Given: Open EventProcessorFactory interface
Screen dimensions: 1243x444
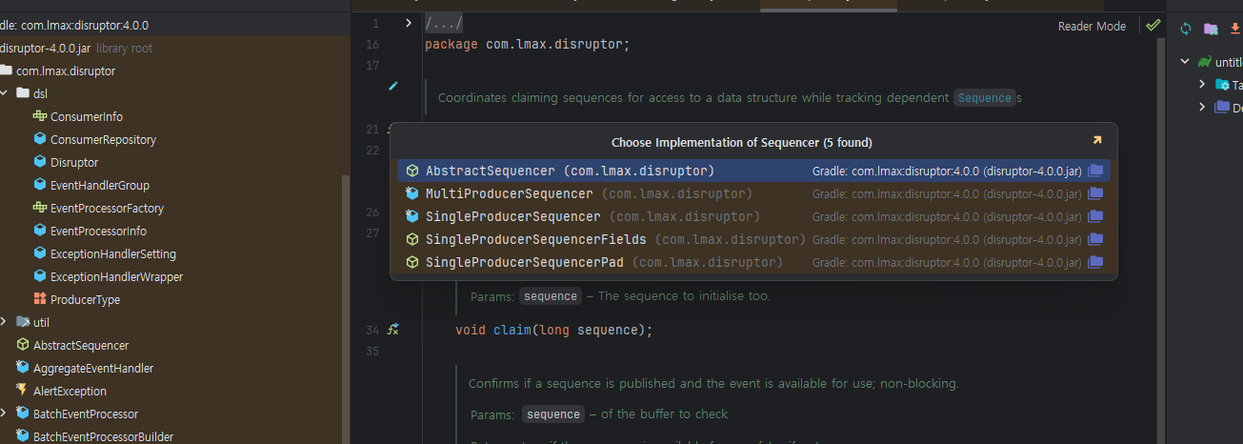Looking at the screenshot, I should (x=107, y=208).
